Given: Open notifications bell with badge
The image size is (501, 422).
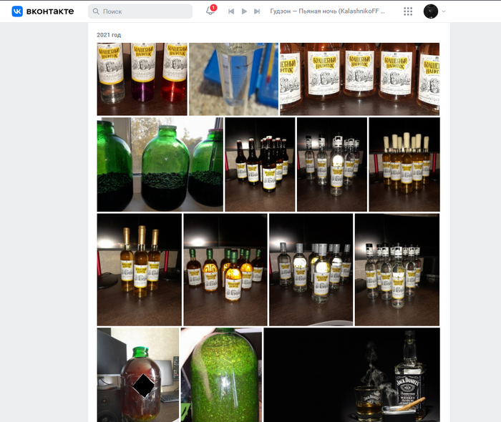Looking at the screenshot, I should pyautogui.click(x=210, y=11).
